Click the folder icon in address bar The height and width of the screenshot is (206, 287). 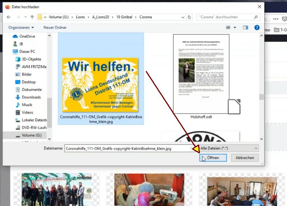(x=40, y=17)
